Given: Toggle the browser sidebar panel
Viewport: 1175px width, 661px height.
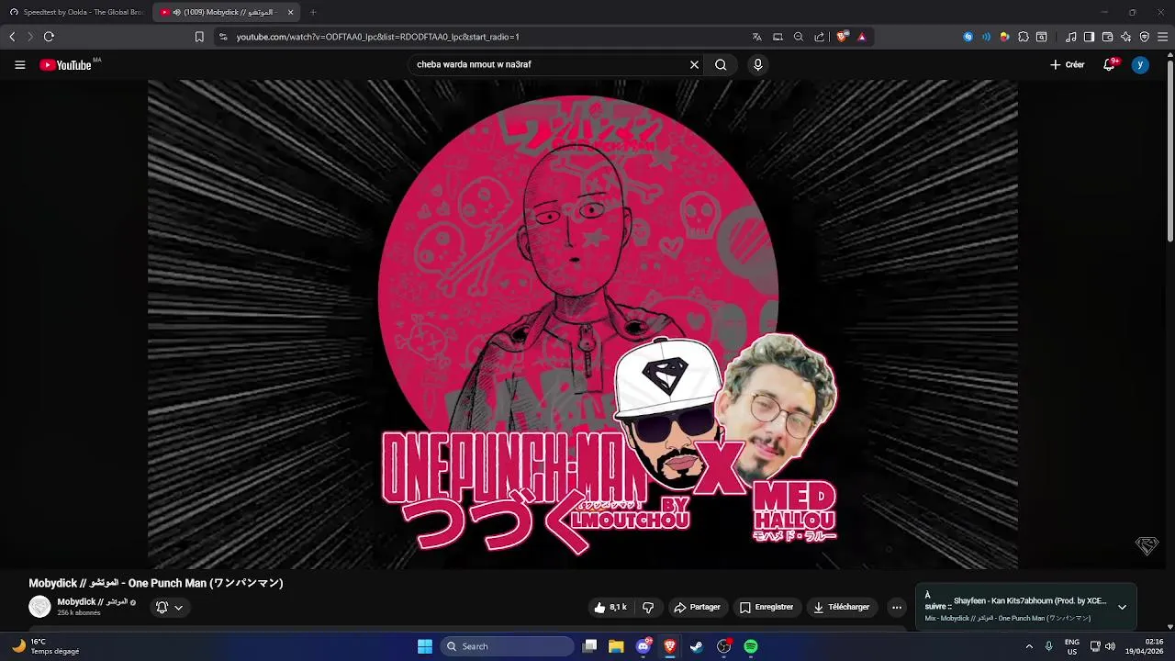Looking at the screenshot, I should [1089, 37].
